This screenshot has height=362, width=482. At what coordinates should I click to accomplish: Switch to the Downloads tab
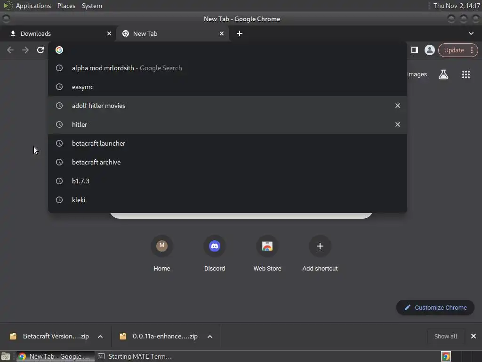click(58, 33)
